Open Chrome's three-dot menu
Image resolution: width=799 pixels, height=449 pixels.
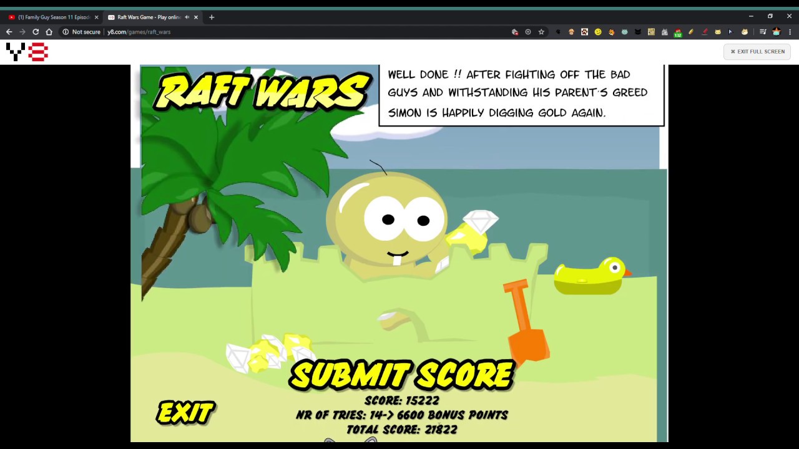[790, 32]
